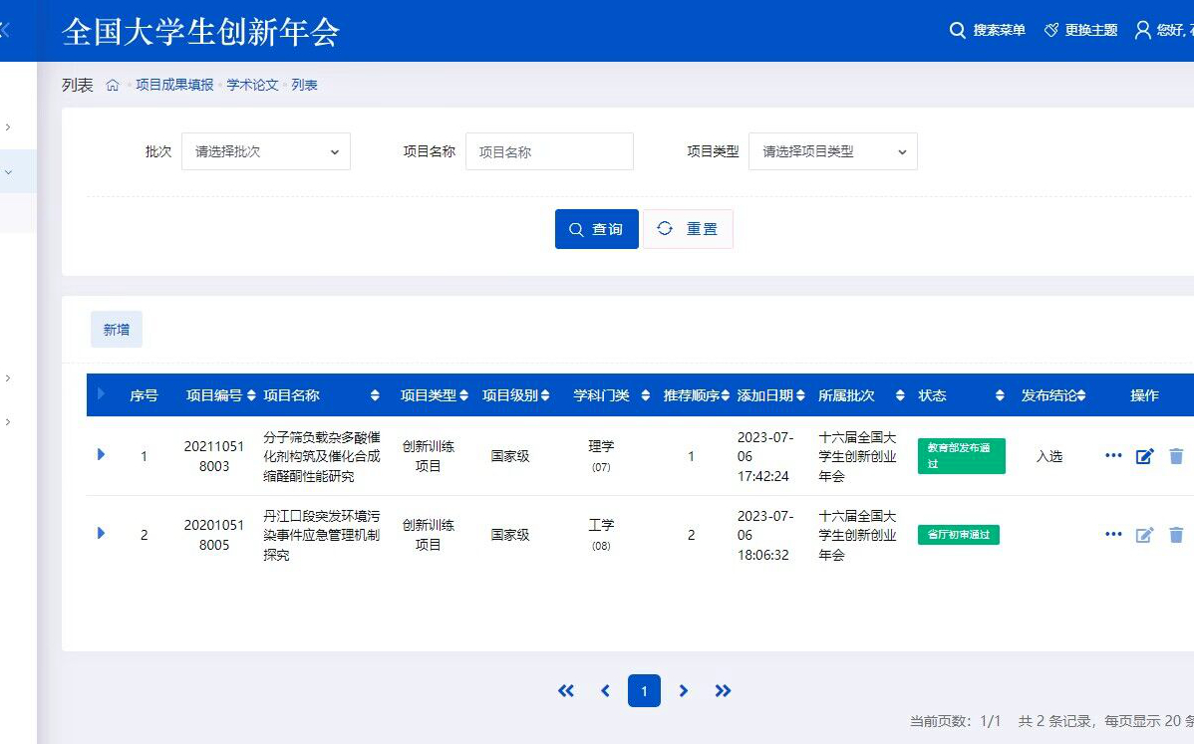1194x744 pixels.
Task: Click the edit icon for row 1
Action: (x=1144, y=456)
